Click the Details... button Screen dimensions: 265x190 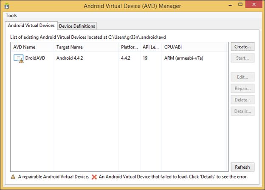click(x=242, y=111)
